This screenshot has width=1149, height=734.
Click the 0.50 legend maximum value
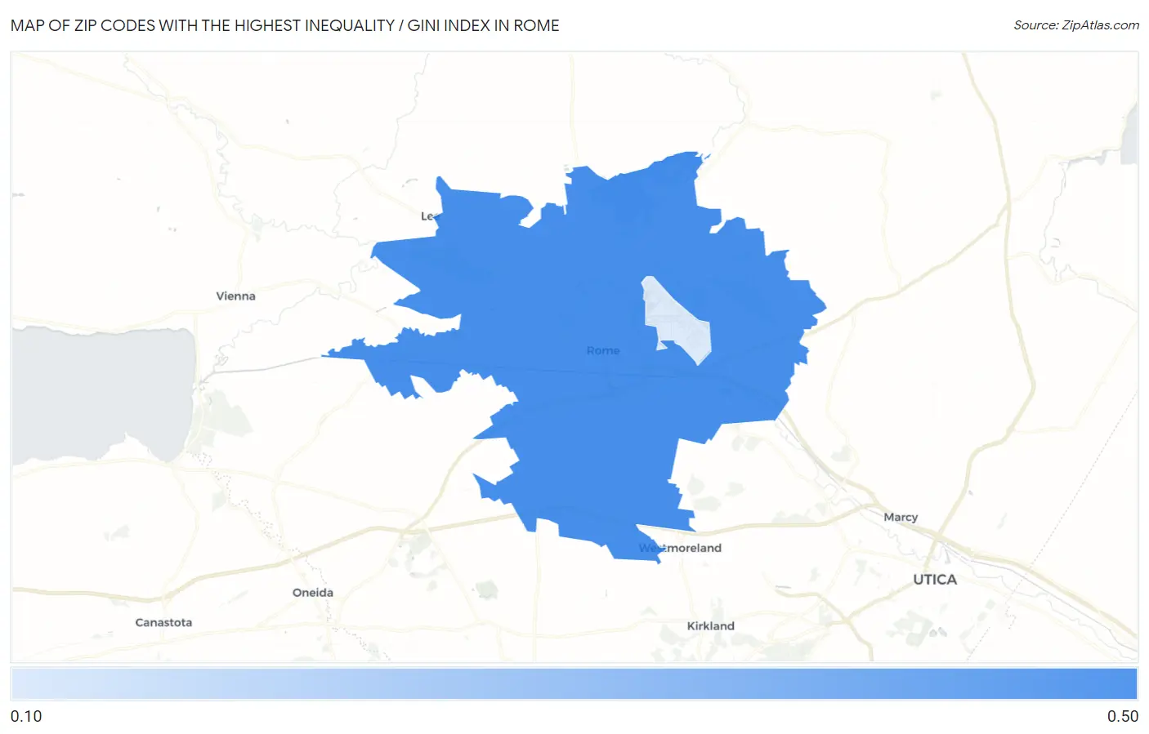1123,716
